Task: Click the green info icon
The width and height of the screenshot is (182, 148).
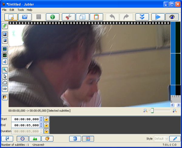Action: (52, 17)
